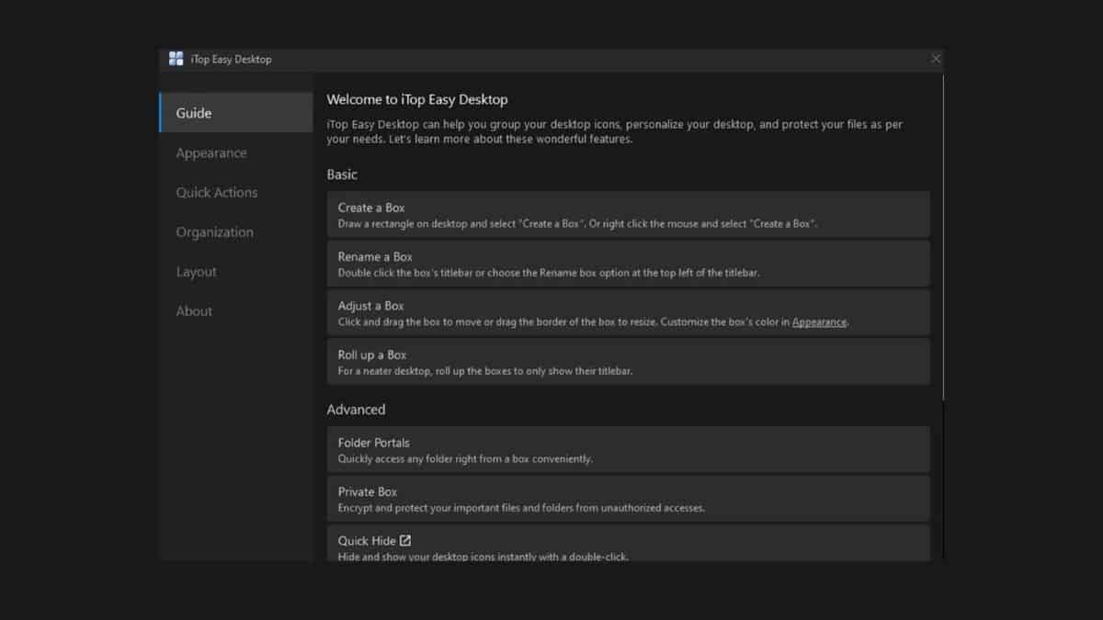Click the Quickly access any folder description
This screenshot has height=620, width=1103.
pyautogui.click(x=465, y=458)
